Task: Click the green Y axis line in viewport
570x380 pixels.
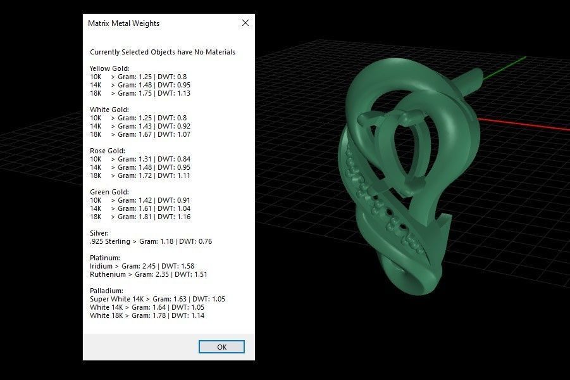Action: click(505, 66)
